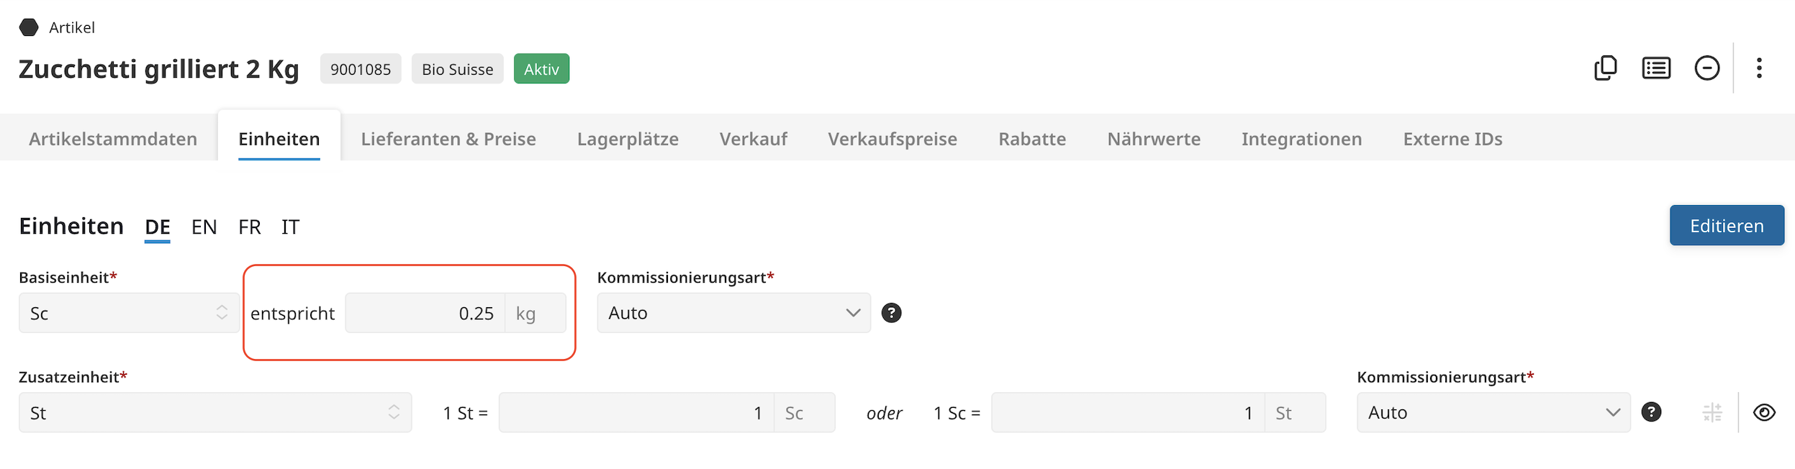This screenshot has height=469, width=1795.
Task: Click the circled minus icon
Action: [1706, 68]
